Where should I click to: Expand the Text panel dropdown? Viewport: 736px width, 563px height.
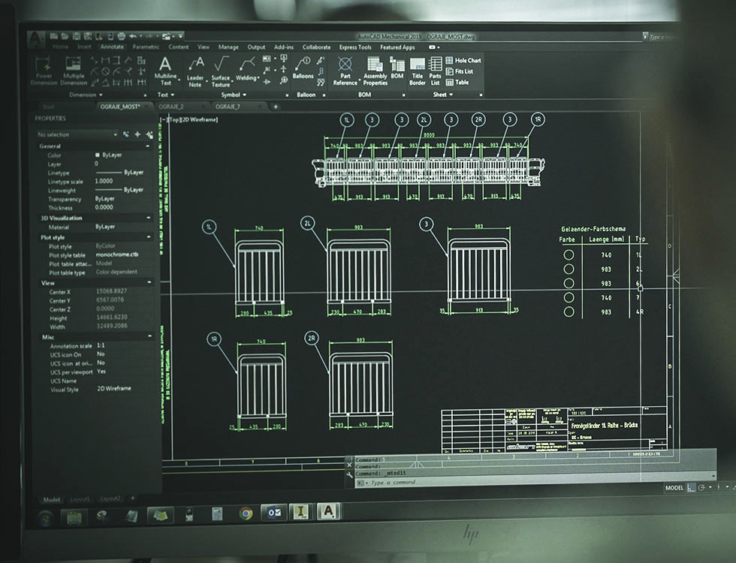(x=166, y=95)
